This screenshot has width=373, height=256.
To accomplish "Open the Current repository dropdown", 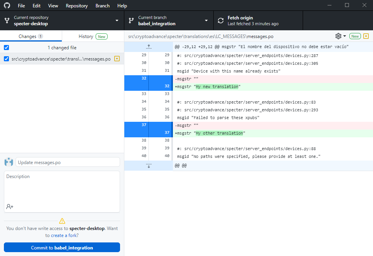I will point(62,21).
